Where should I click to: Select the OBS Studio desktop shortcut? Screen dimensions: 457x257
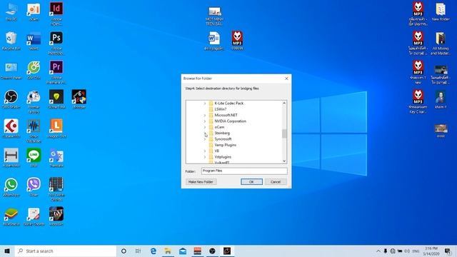click(x=11, y=99)
